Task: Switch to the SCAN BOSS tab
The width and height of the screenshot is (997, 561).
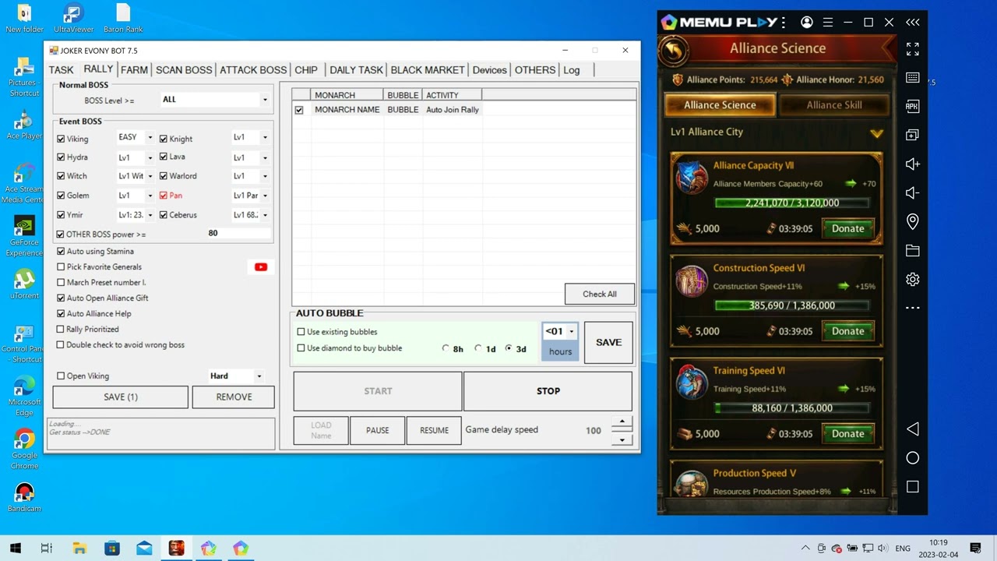Action: pyautogui.click(x=184, y=70)
